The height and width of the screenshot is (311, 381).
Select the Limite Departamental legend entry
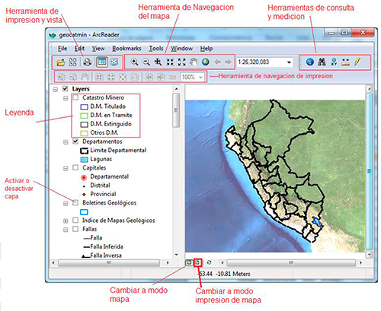[x=118, y=150]
